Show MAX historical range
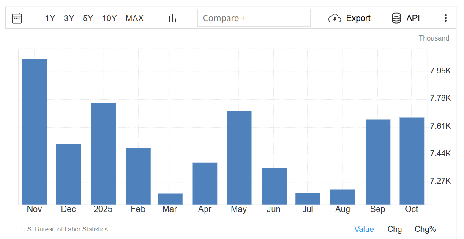 (134, 18)
